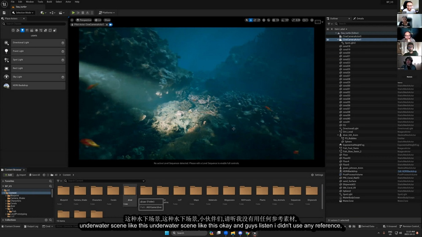Click Edit HDRIBackdrop link
Viewport: 422px width, 237px height.
click(x=407, y=171)
